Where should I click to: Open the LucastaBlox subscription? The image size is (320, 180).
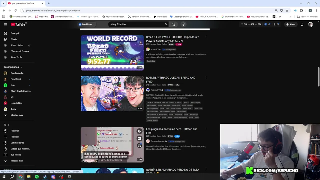16,103
